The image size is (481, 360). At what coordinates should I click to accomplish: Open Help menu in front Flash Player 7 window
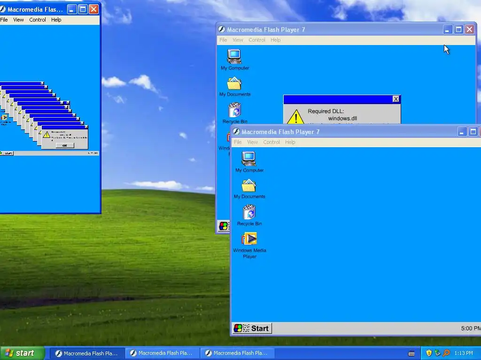tap(290, 142)
